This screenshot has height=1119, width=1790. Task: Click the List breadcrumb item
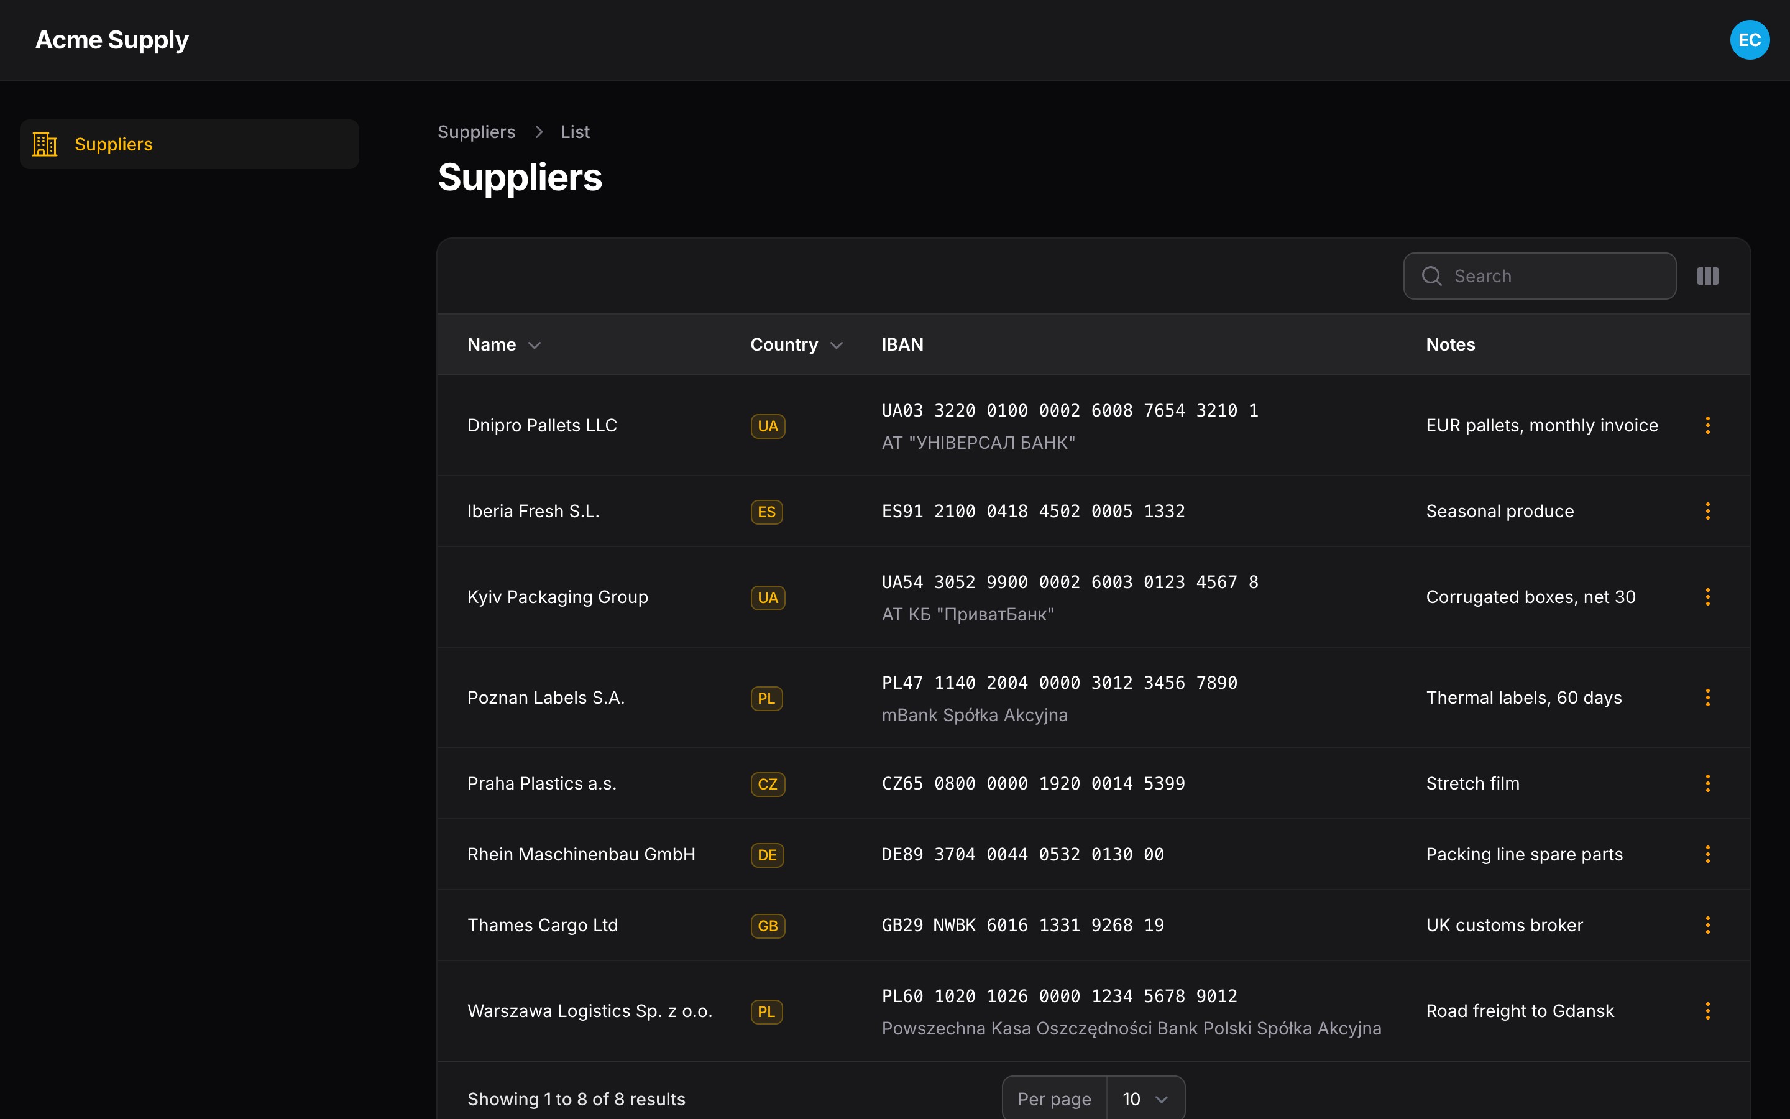pos(575,132)
